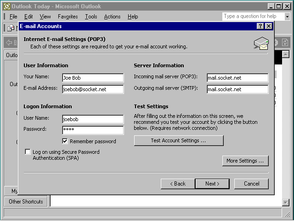
Task: Maximize the Outlook window
Action: [278, 6]
